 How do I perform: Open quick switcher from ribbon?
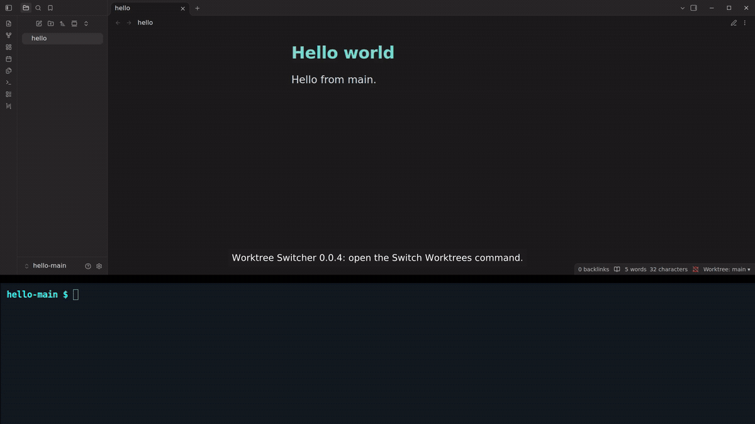[x=8, y=24]
